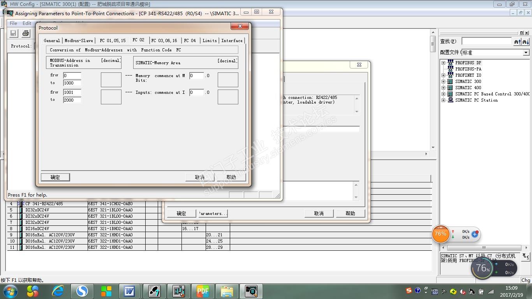The width and height of the screenshot is (532, 299).
Task: Select order number 6ES7 321-1BH02-0AA0
Action: point(110,229)
